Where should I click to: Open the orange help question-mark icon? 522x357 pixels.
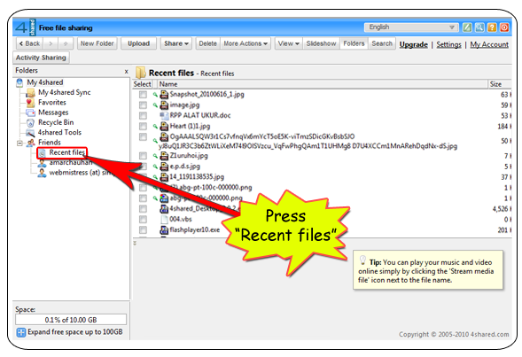click(x=492, y=27)
